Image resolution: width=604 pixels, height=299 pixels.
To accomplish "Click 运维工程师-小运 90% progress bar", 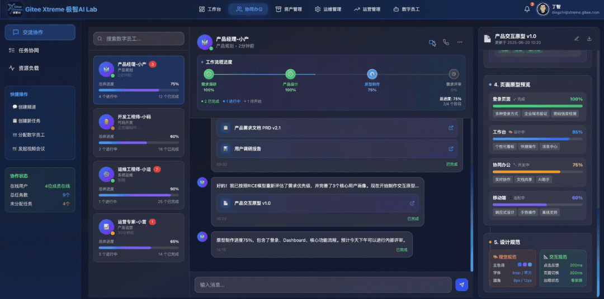I will [139, 195].
